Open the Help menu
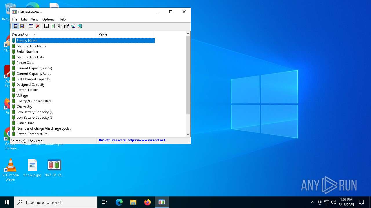 tap(62, 19)
